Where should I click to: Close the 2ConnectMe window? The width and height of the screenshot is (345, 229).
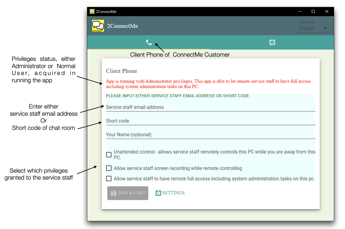pos(327,11)
